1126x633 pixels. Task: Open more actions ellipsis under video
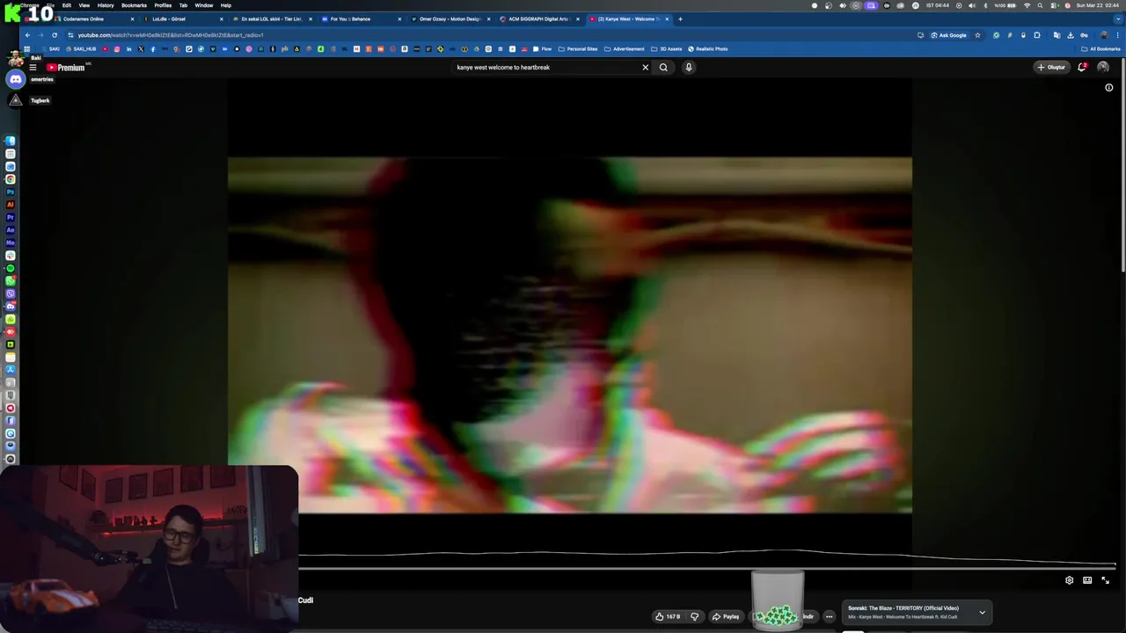829,616
